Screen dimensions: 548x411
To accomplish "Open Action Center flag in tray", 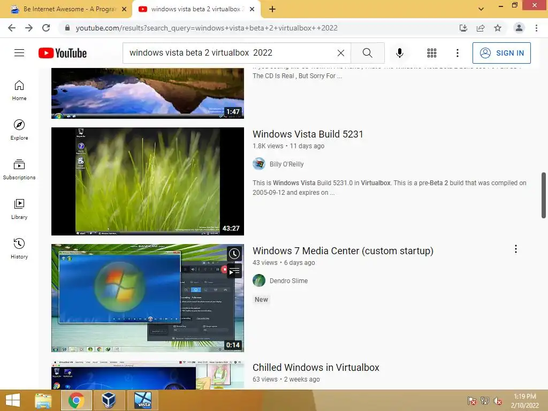I will click(471, 400).
